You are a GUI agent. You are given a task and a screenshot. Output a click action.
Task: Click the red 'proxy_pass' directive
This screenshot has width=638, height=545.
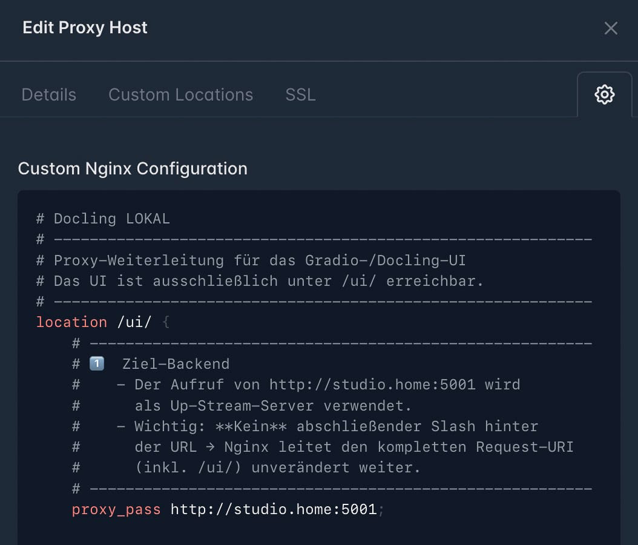coord(116,509)
